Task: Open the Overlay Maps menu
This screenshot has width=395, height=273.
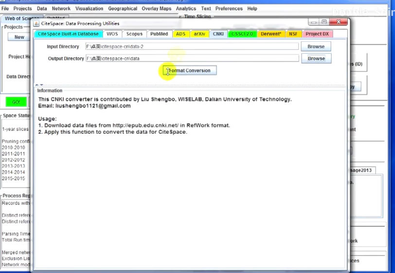Action: coord(157,9)
